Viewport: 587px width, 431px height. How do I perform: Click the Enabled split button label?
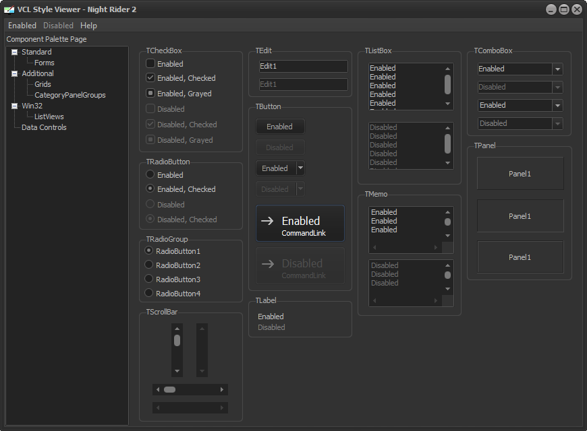[x=275, y=168]
